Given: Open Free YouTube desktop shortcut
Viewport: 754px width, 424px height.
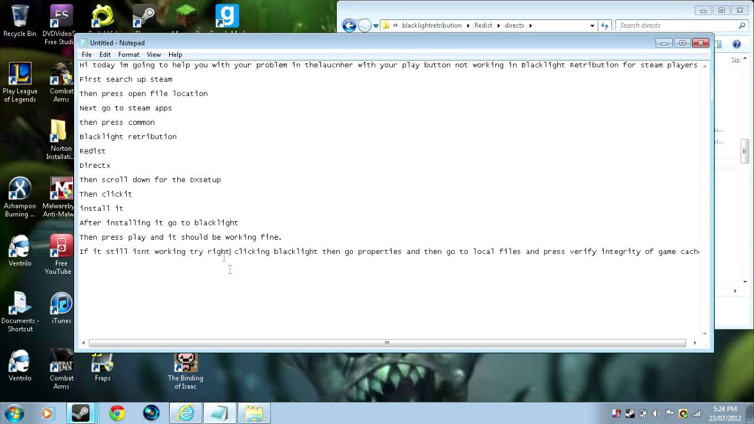Looking at the screenshot, I should [59, 255].
